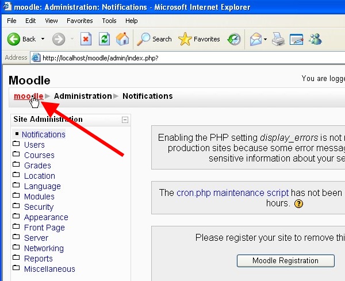The width and height of the screenshot is (345, 281).
Task: Expand the Grades folder icon
Action: (16, 164)
